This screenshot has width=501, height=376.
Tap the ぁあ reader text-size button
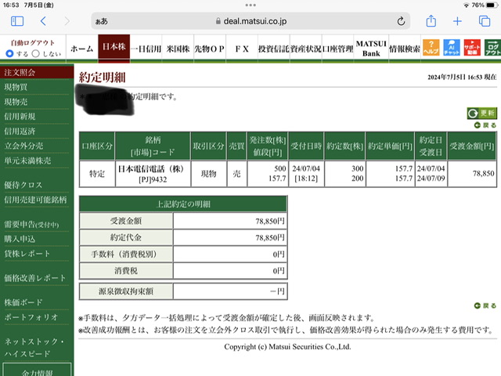102,21
